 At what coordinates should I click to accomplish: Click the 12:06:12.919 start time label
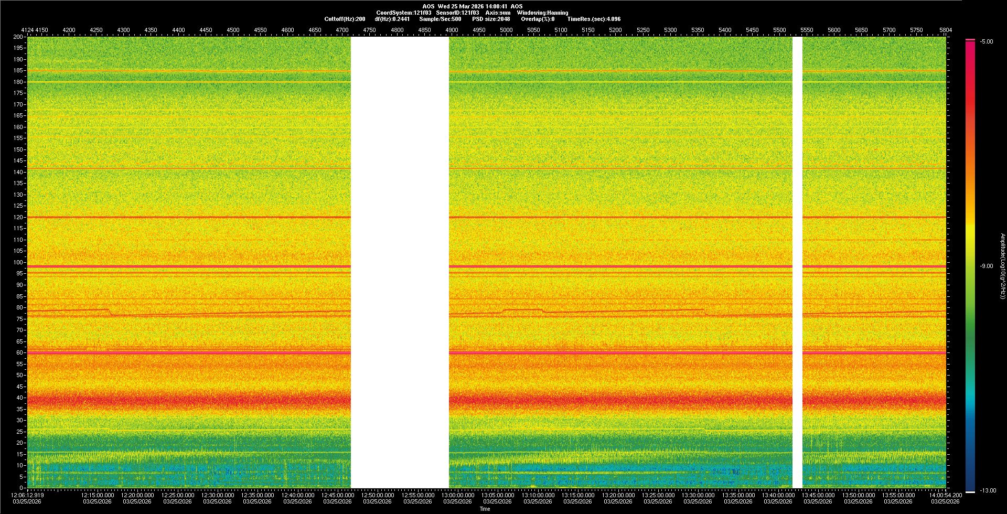tap(28, 495)
